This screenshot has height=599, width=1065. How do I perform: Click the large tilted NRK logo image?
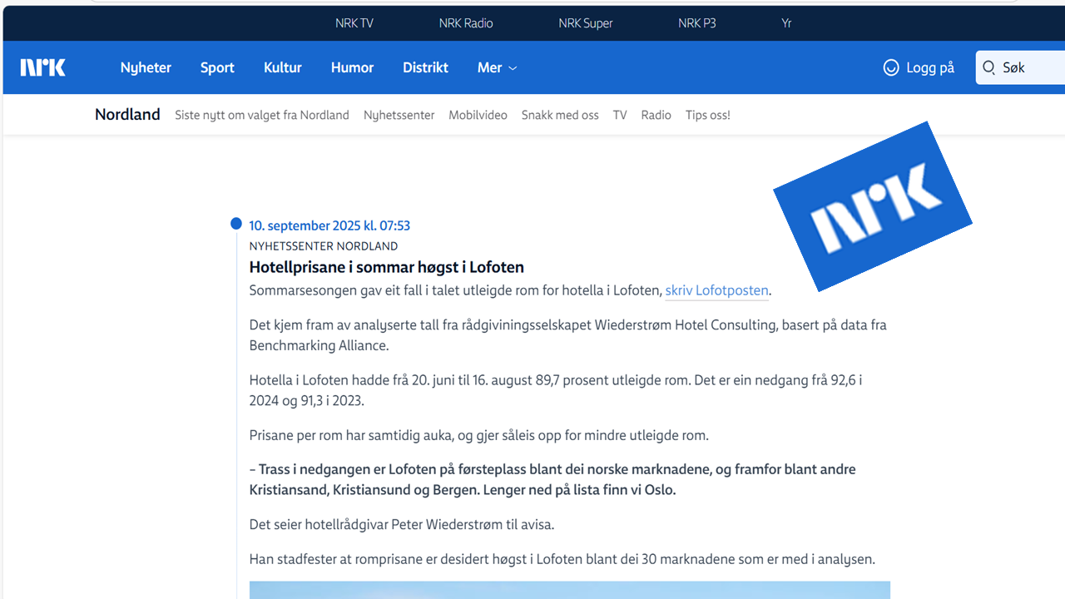pyautogui.click(x=873, y=206)
